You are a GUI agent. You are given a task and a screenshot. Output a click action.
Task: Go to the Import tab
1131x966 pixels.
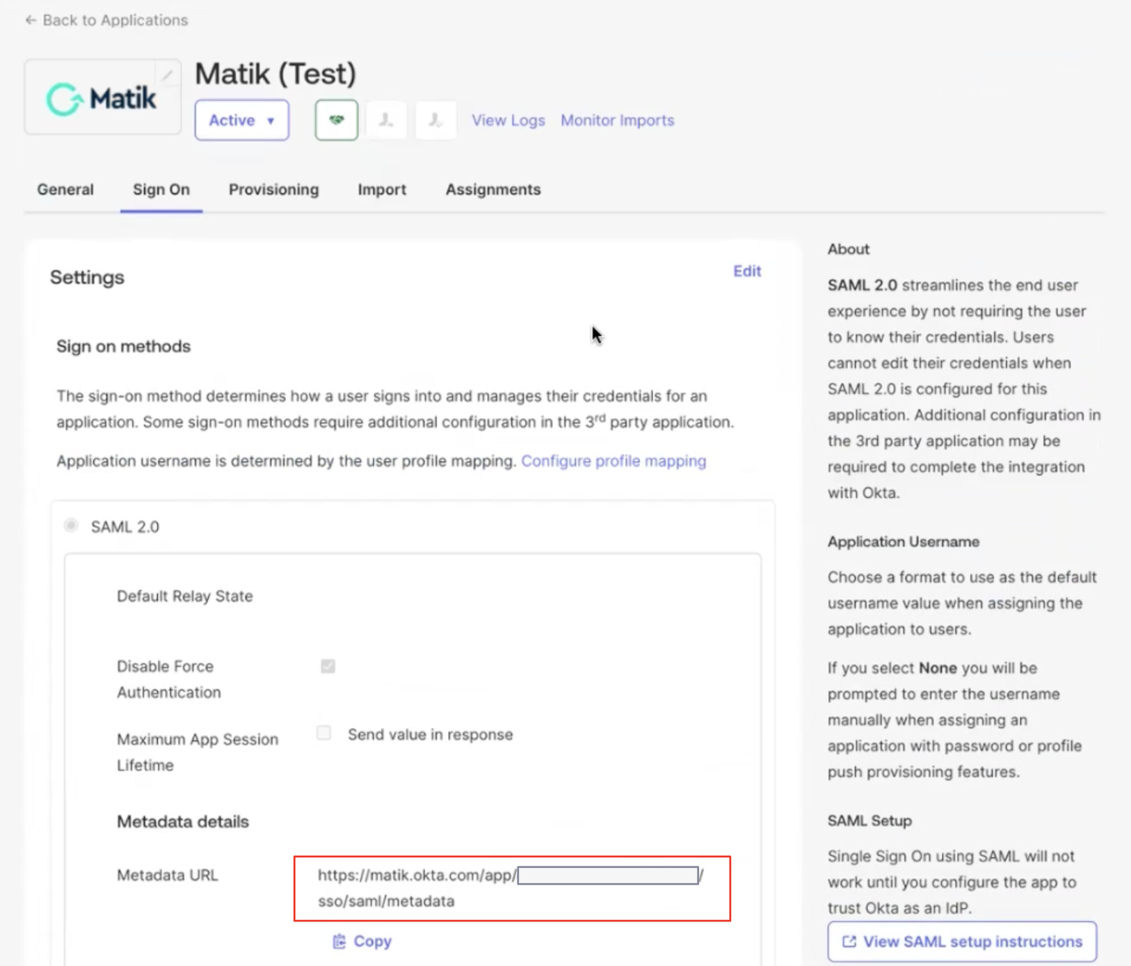pos(382,189)
